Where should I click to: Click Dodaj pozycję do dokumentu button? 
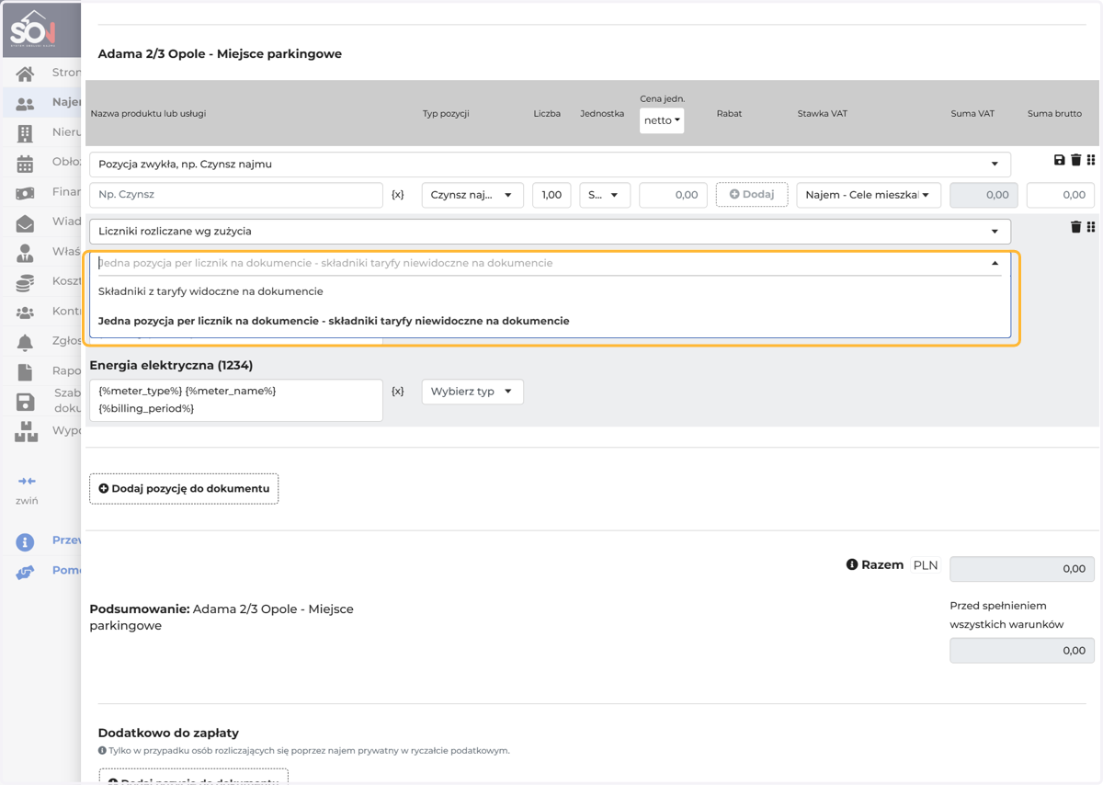coord(184,488)
